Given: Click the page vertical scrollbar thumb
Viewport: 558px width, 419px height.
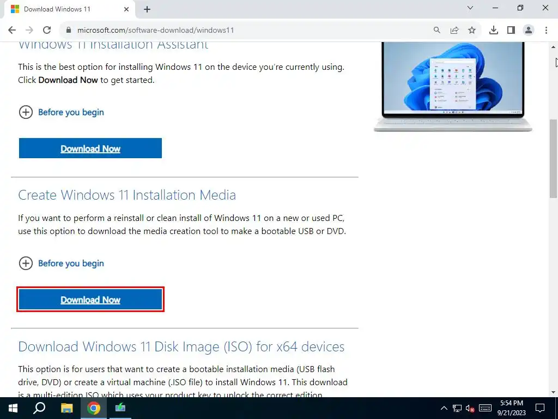Looking at the screenshot, I should (553, 159).
